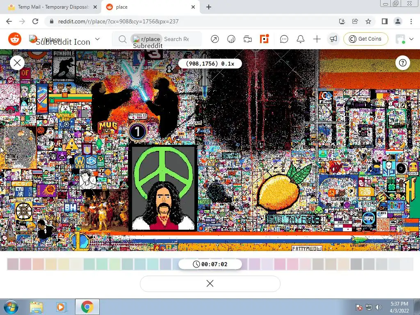420x315 pixels.
Task: Pick the first dark red palette swatch
Action: [13, 264]
